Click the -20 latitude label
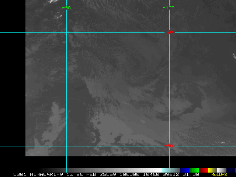The width and height of the screenshot is (236, 177). click(169, 32)
